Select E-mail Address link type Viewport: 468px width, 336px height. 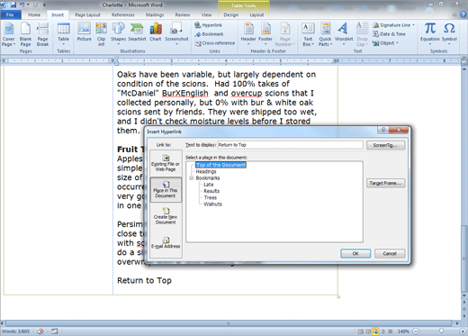(x=166, y=242)
